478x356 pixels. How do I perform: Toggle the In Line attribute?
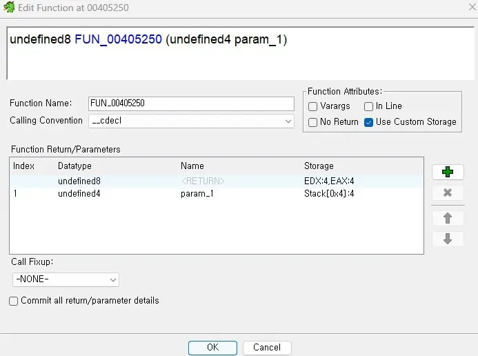tap(369, 106)
